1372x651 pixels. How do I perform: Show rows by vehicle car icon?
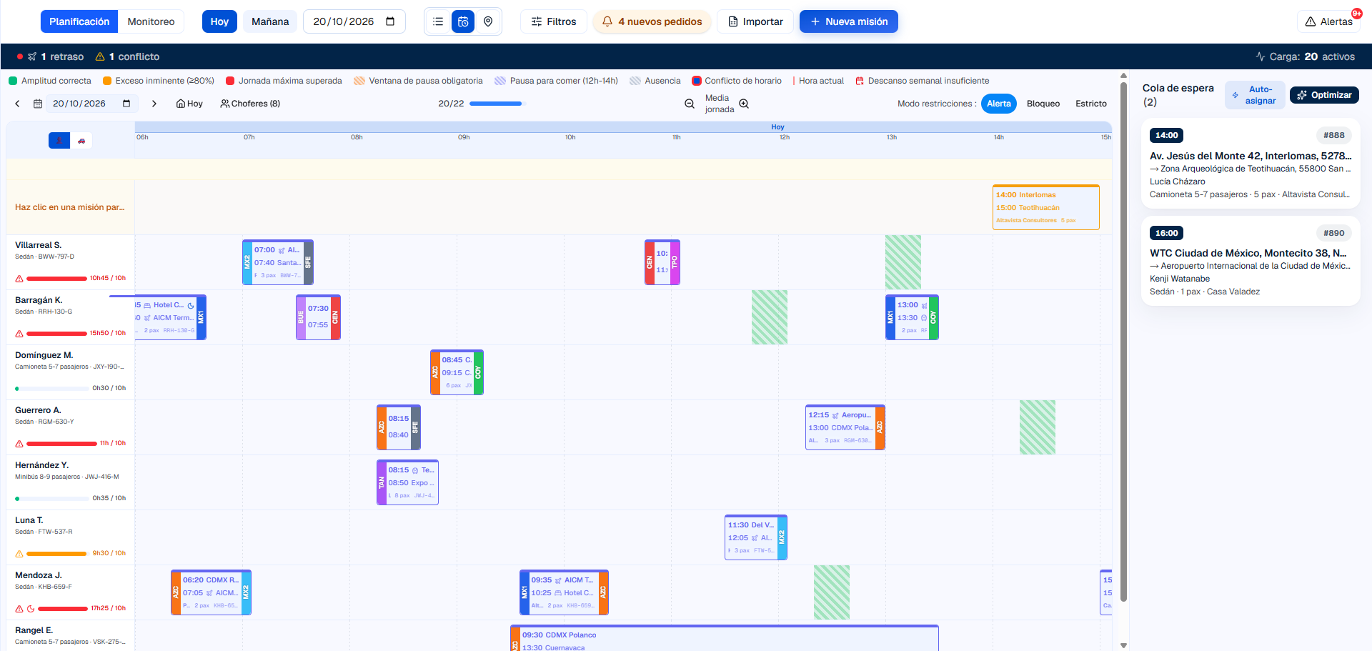click(81, 141)
